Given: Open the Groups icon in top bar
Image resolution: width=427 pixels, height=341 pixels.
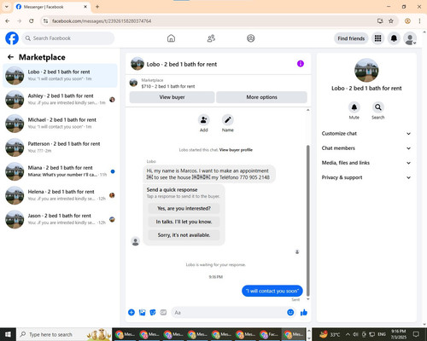Looking at the screenshot, I should coord(251,38).
